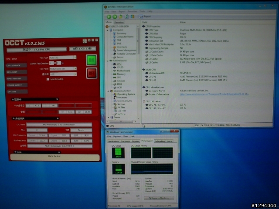279x209 pixels.
Task: Open the Report wizard in EVEREST toolbar
Action: [145, 17]
